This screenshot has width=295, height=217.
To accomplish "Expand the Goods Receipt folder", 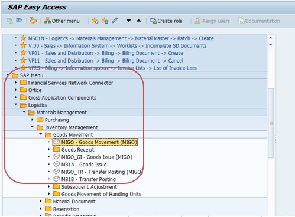I will click(49, 149).
